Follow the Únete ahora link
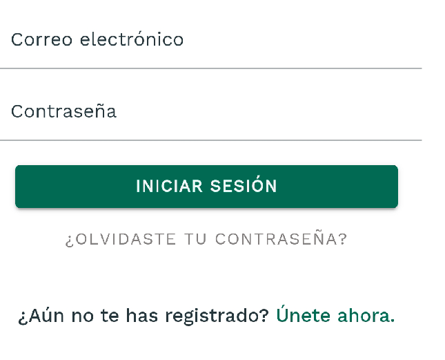The image size is (445, 360). tap(335, 316)
